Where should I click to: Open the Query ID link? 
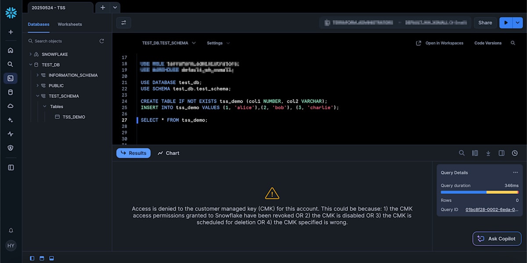(x=491, y=210)
